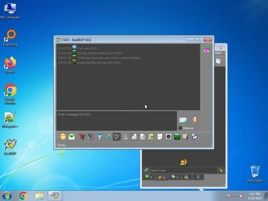The height and width of the screenshot is (201, 268).
Task: Open chat settings gear icon
Action: pos(108,137)
